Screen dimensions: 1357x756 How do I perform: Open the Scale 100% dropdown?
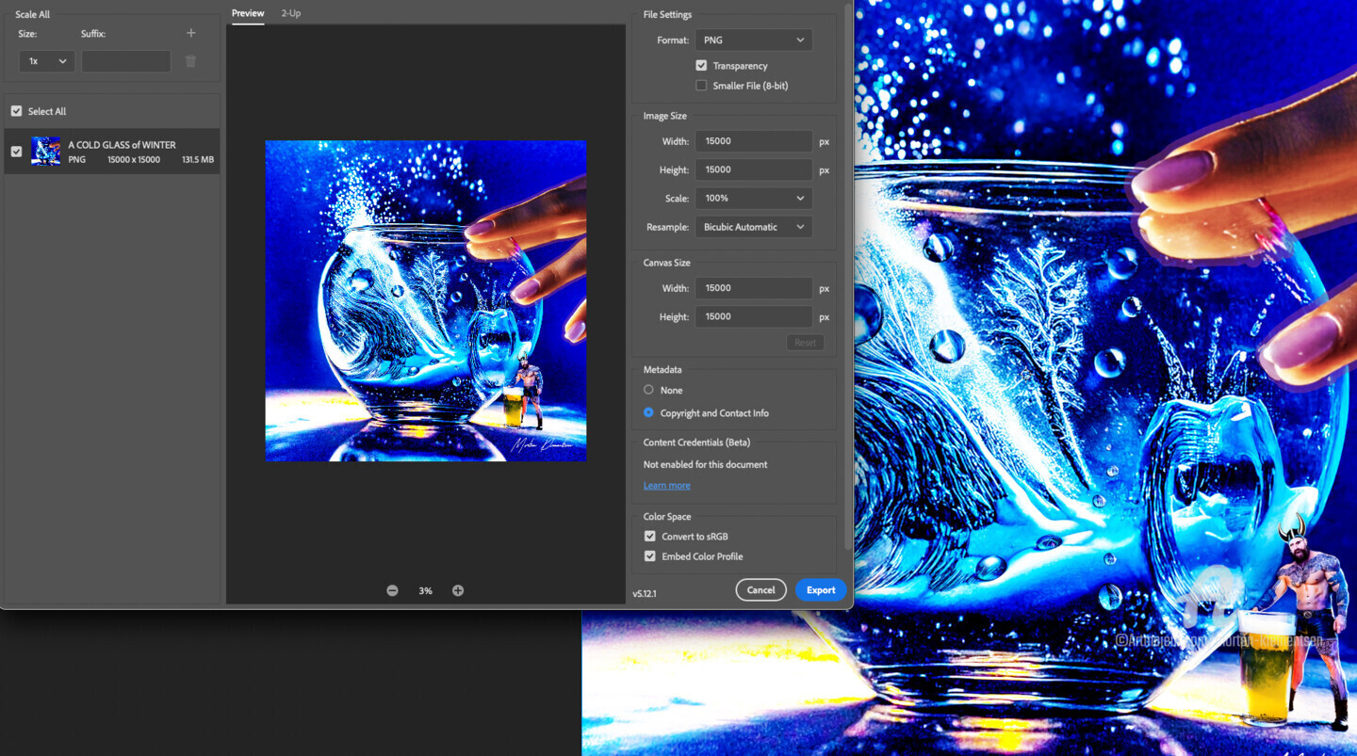click(x=754, y=199)
